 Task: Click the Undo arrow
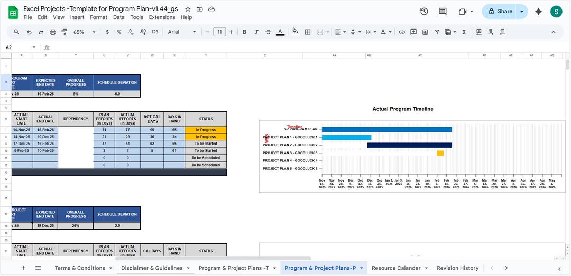29,32
